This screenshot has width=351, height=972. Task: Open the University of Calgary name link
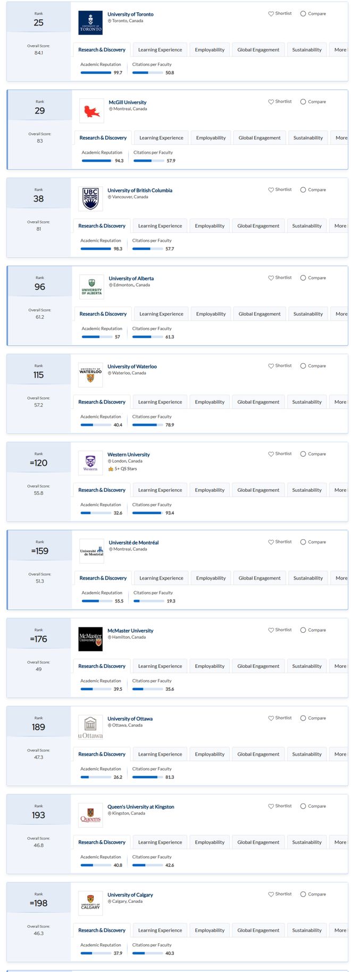130,895
